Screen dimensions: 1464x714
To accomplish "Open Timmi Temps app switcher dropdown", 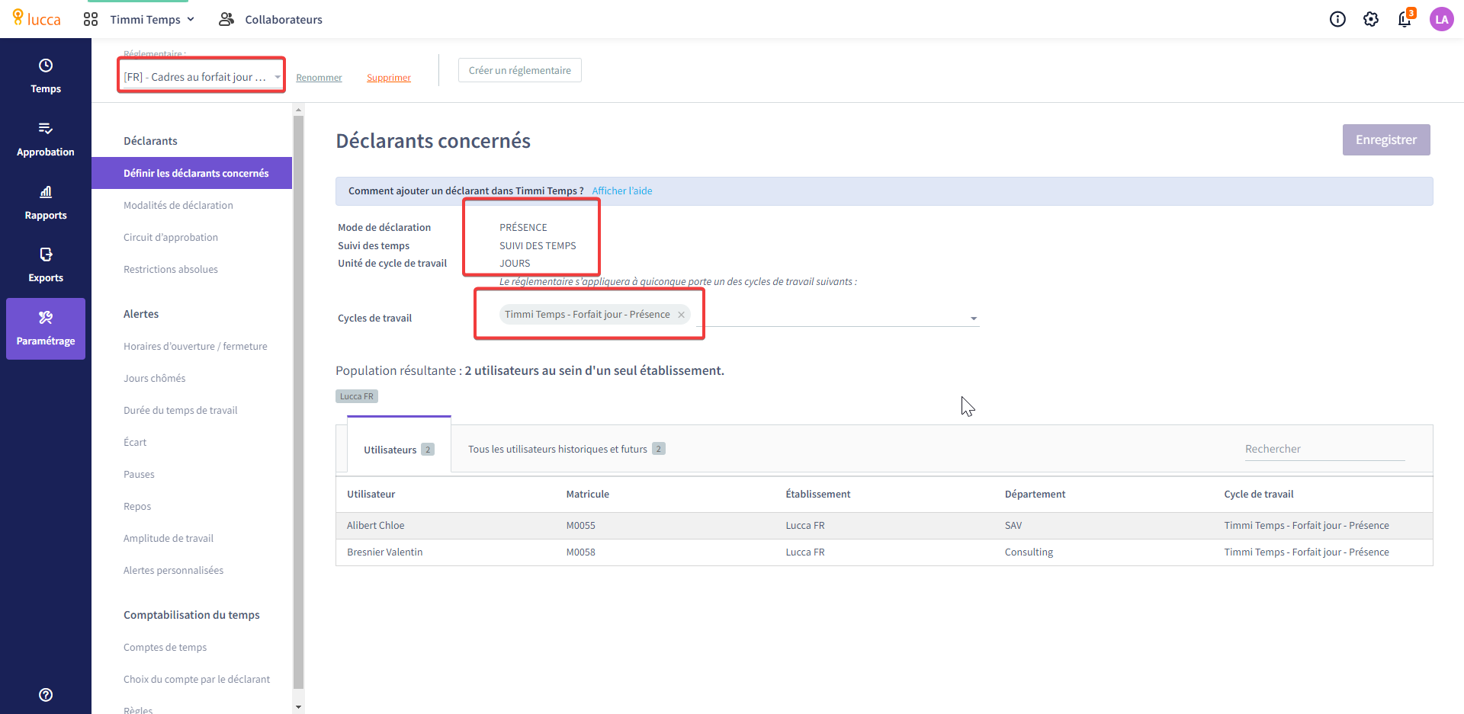I will point(152,19).
